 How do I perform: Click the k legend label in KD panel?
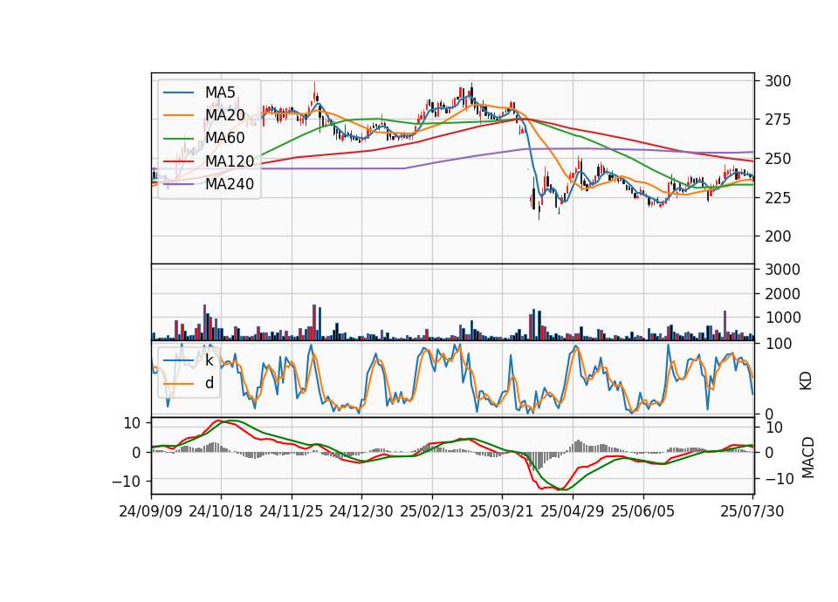point(209,360)
